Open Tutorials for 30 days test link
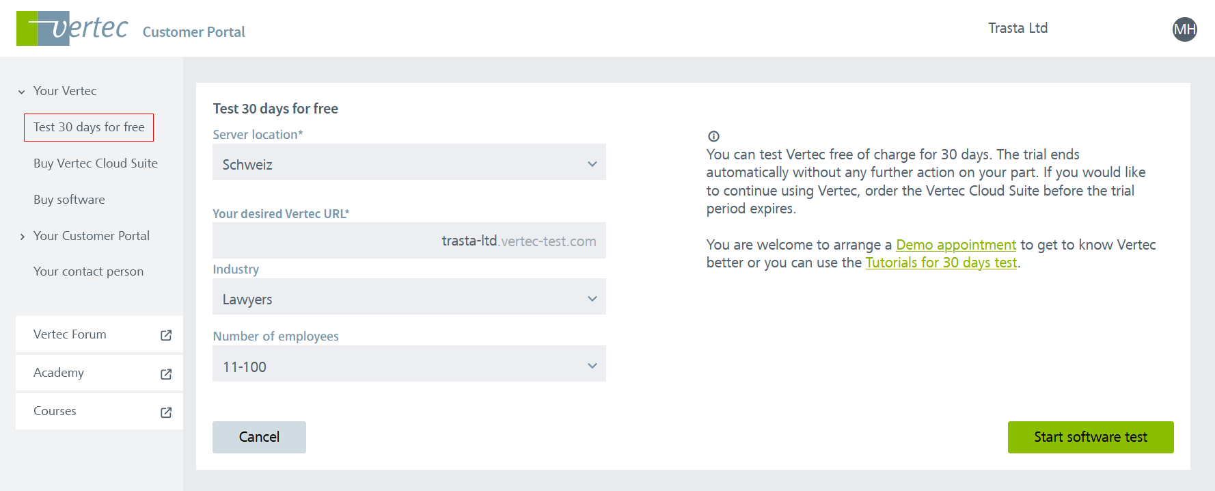The image size is (1215, 491). click(x=941, y=263)
